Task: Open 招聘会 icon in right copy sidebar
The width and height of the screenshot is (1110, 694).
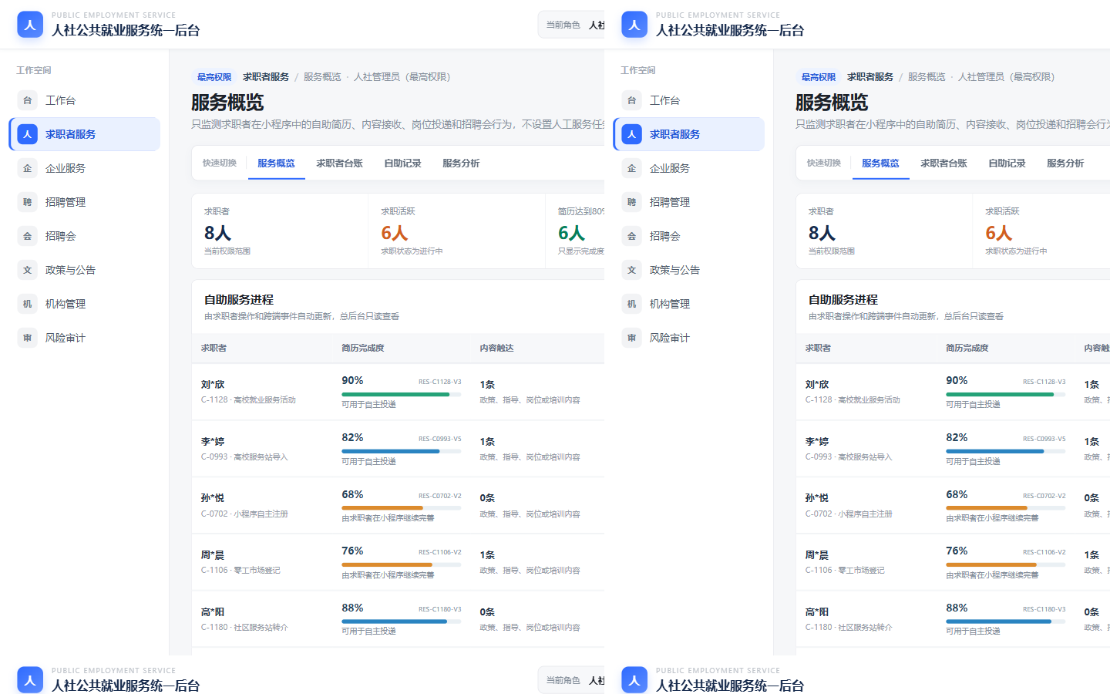Action: [632, 236]
